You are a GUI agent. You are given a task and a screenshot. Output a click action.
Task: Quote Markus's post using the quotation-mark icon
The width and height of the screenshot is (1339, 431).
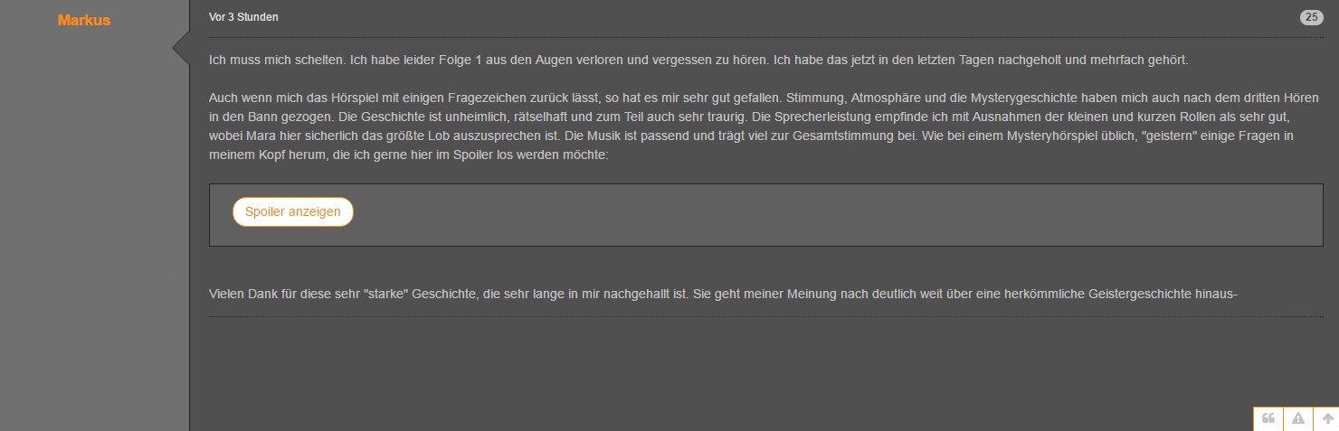(x=1268, y=418)
